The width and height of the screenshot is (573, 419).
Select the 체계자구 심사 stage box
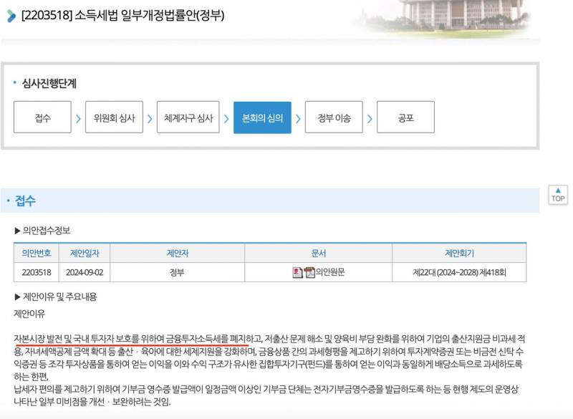[x=188, y=117]
